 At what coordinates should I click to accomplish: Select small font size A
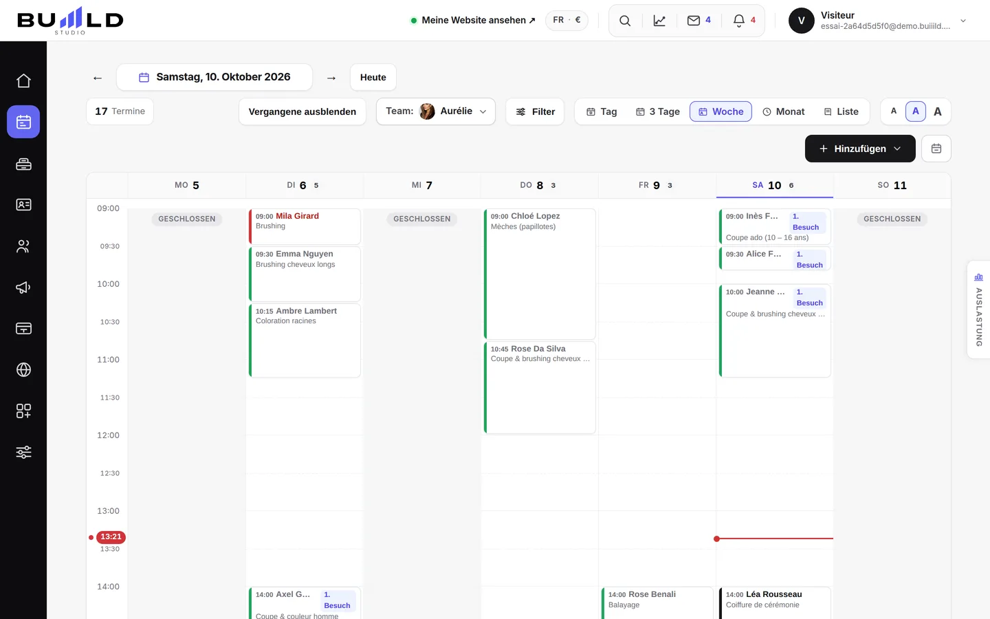pos(894,111)
